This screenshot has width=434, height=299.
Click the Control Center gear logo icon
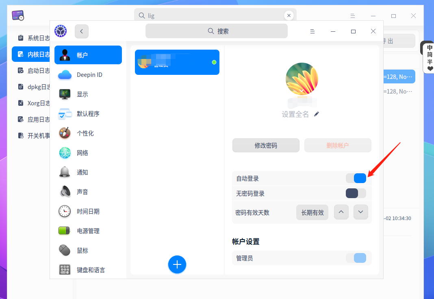(x=61, y=31)
